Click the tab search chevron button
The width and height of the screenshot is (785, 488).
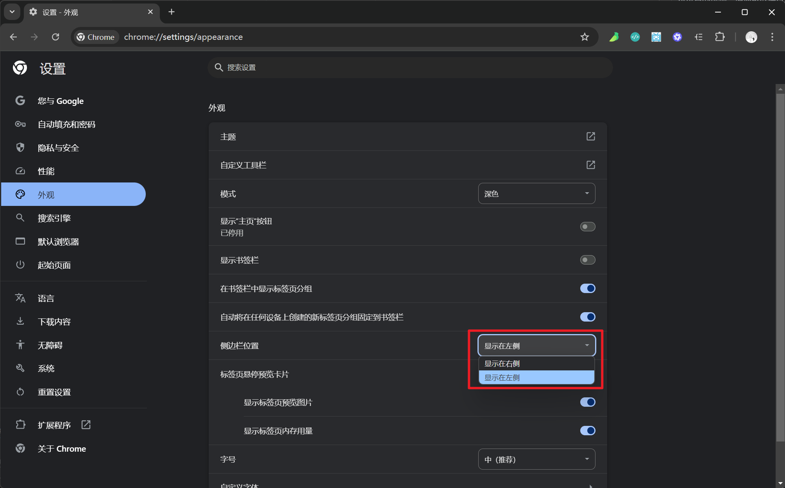pos(12,12)
